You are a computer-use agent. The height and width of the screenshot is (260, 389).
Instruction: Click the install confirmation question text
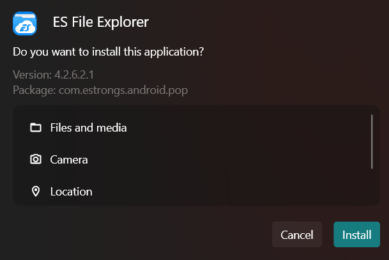click(112, 50)
